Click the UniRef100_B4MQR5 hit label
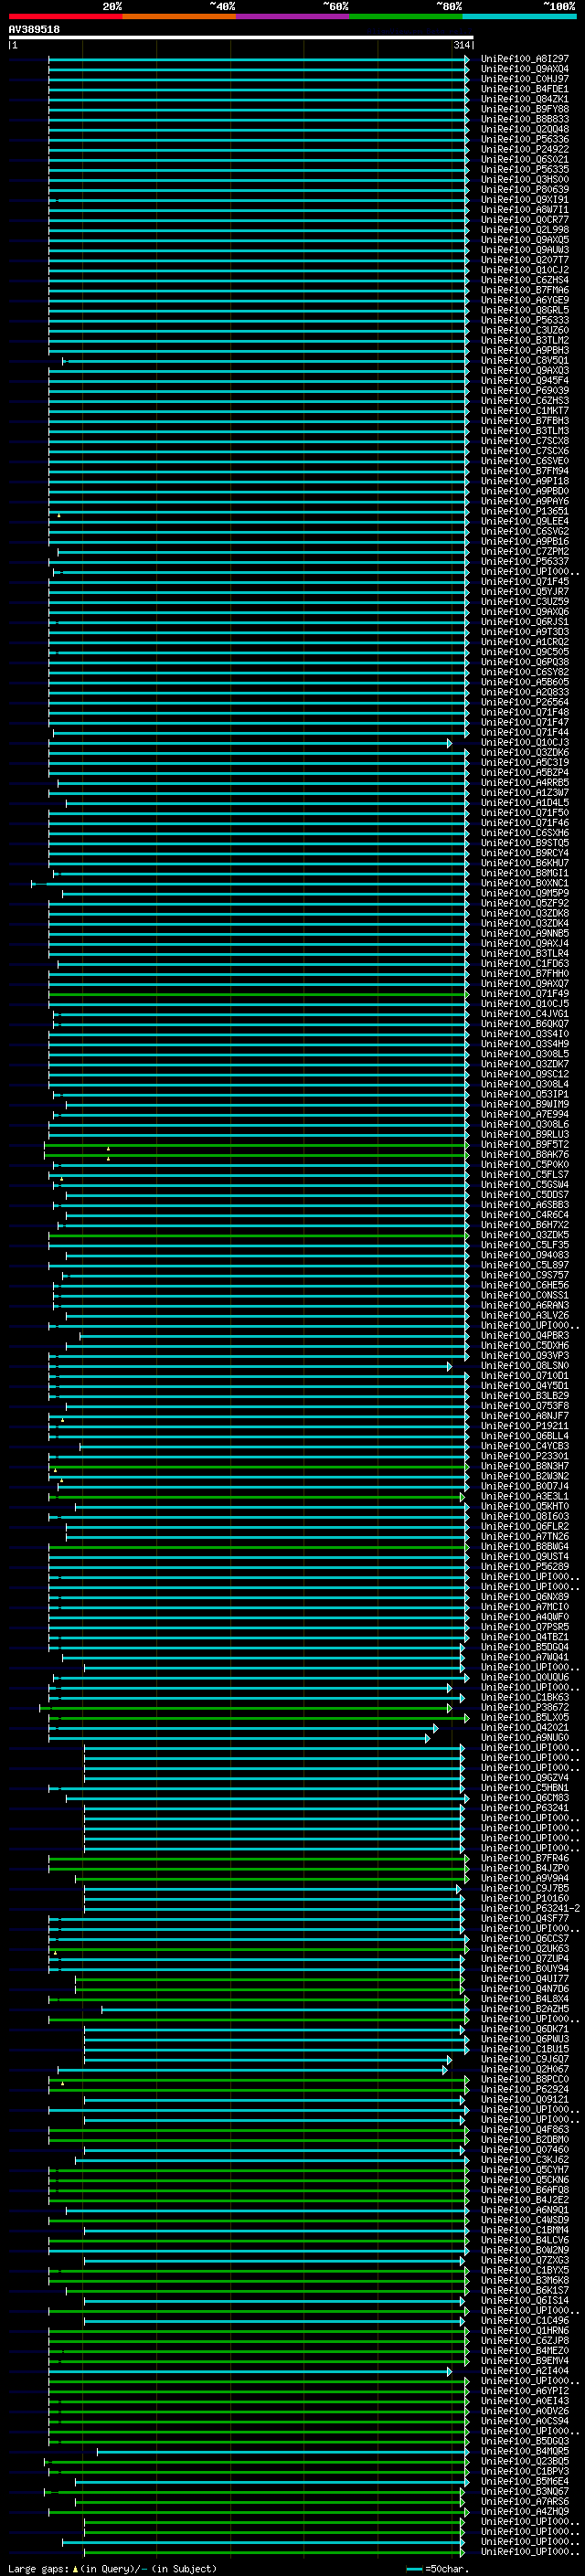The height and width of the screenshot is (2576, 585). [524, 2451]
